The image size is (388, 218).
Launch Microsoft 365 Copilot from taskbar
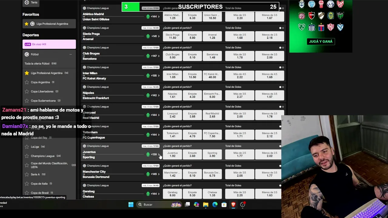(196, 205)
